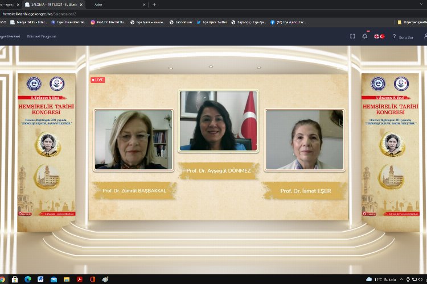Click the Prof. Dr. İsmet EŞER name label
The width and height of the screenshot is (427, 284).
tap(306, 191)
